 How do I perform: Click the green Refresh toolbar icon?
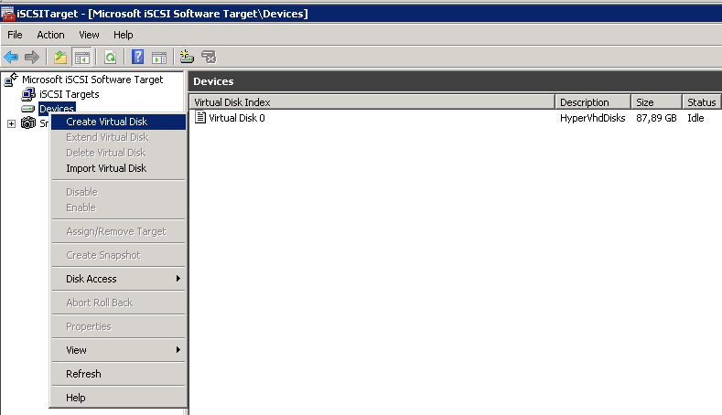[x=110, y=57]
